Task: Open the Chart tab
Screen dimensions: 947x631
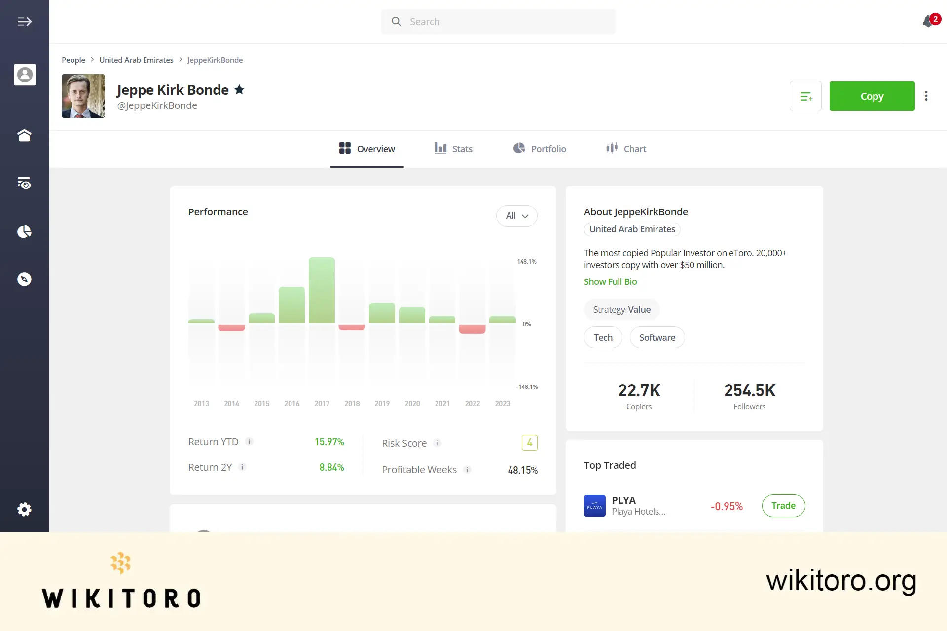Action: tap(625, 148)
